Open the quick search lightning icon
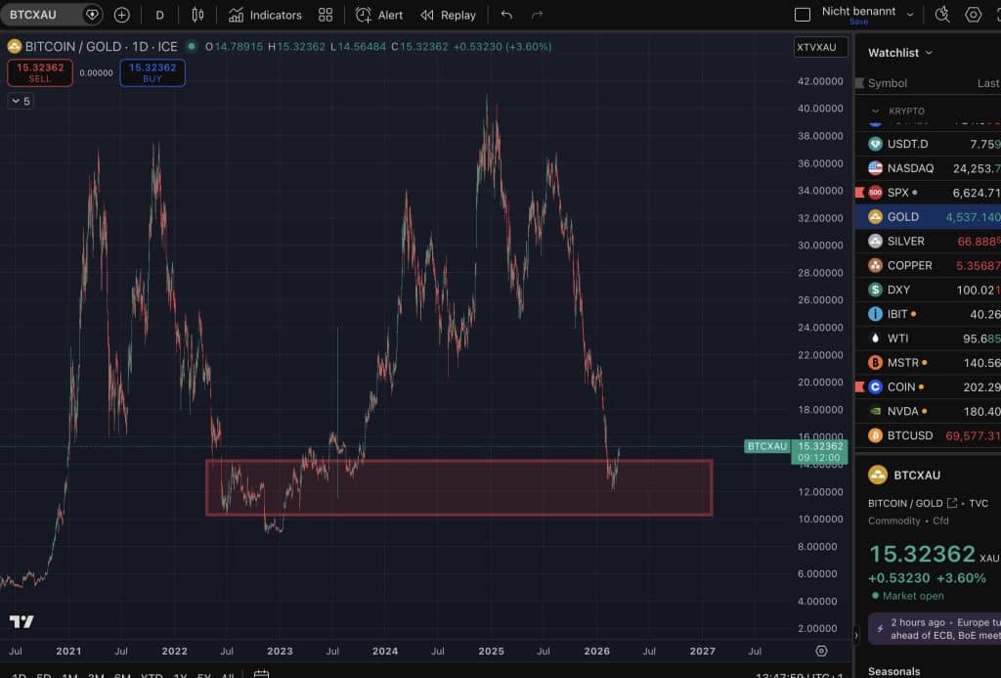 [x=942, y=15]
